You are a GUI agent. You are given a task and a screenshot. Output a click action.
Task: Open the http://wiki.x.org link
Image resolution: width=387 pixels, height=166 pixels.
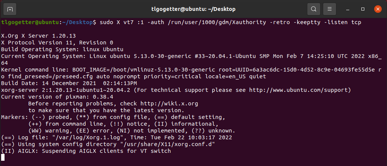pos(169,104)
